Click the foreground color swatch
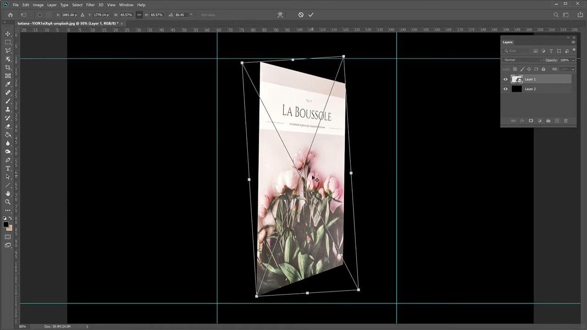This screenshot has height=330, width=587. click(6, 225)
